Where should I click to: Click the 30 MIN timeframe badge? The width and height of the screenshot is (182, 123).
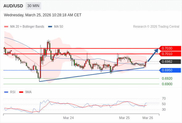point(33,6)
